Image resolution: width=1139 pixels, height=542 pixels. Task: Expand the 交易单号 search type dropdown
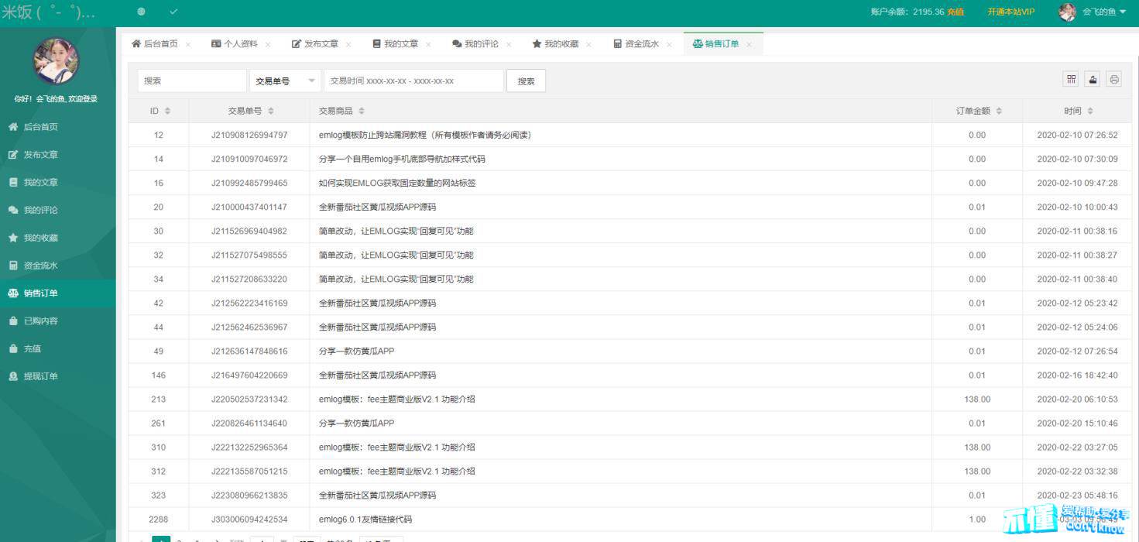284,81
